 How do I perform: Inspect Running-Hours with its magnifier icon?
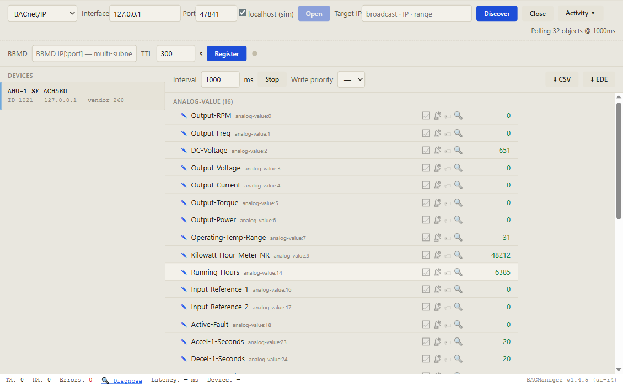coord(458,272)
